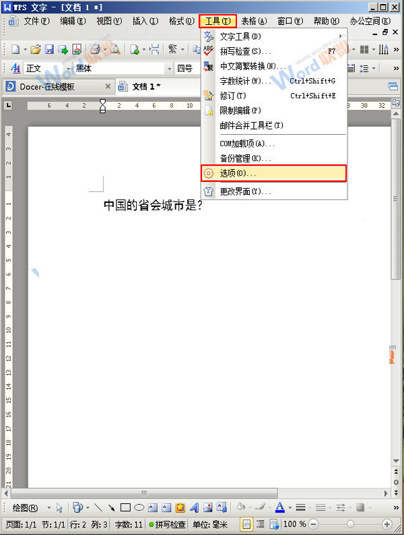Viewport: 404px width, 535px height.
Task: Open the 正文 style dropdown
Action: click(68, 69)
